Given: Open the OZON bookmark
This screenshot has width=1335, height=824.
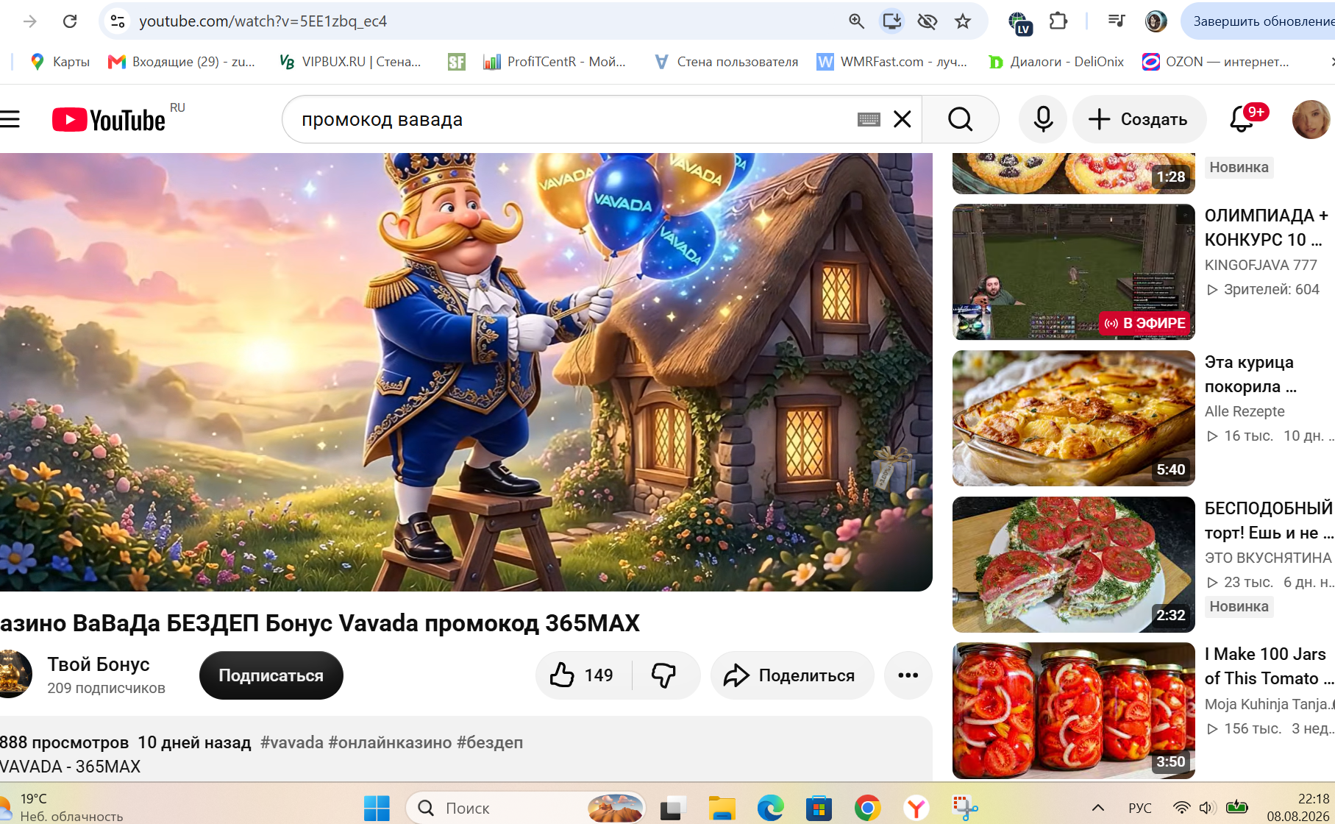Looking at the screenshot, I should click(1216, 62).
